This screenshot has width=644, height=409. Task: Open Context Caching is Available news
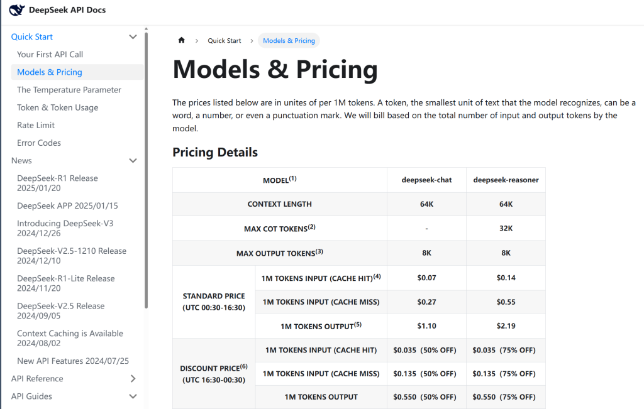70,339
